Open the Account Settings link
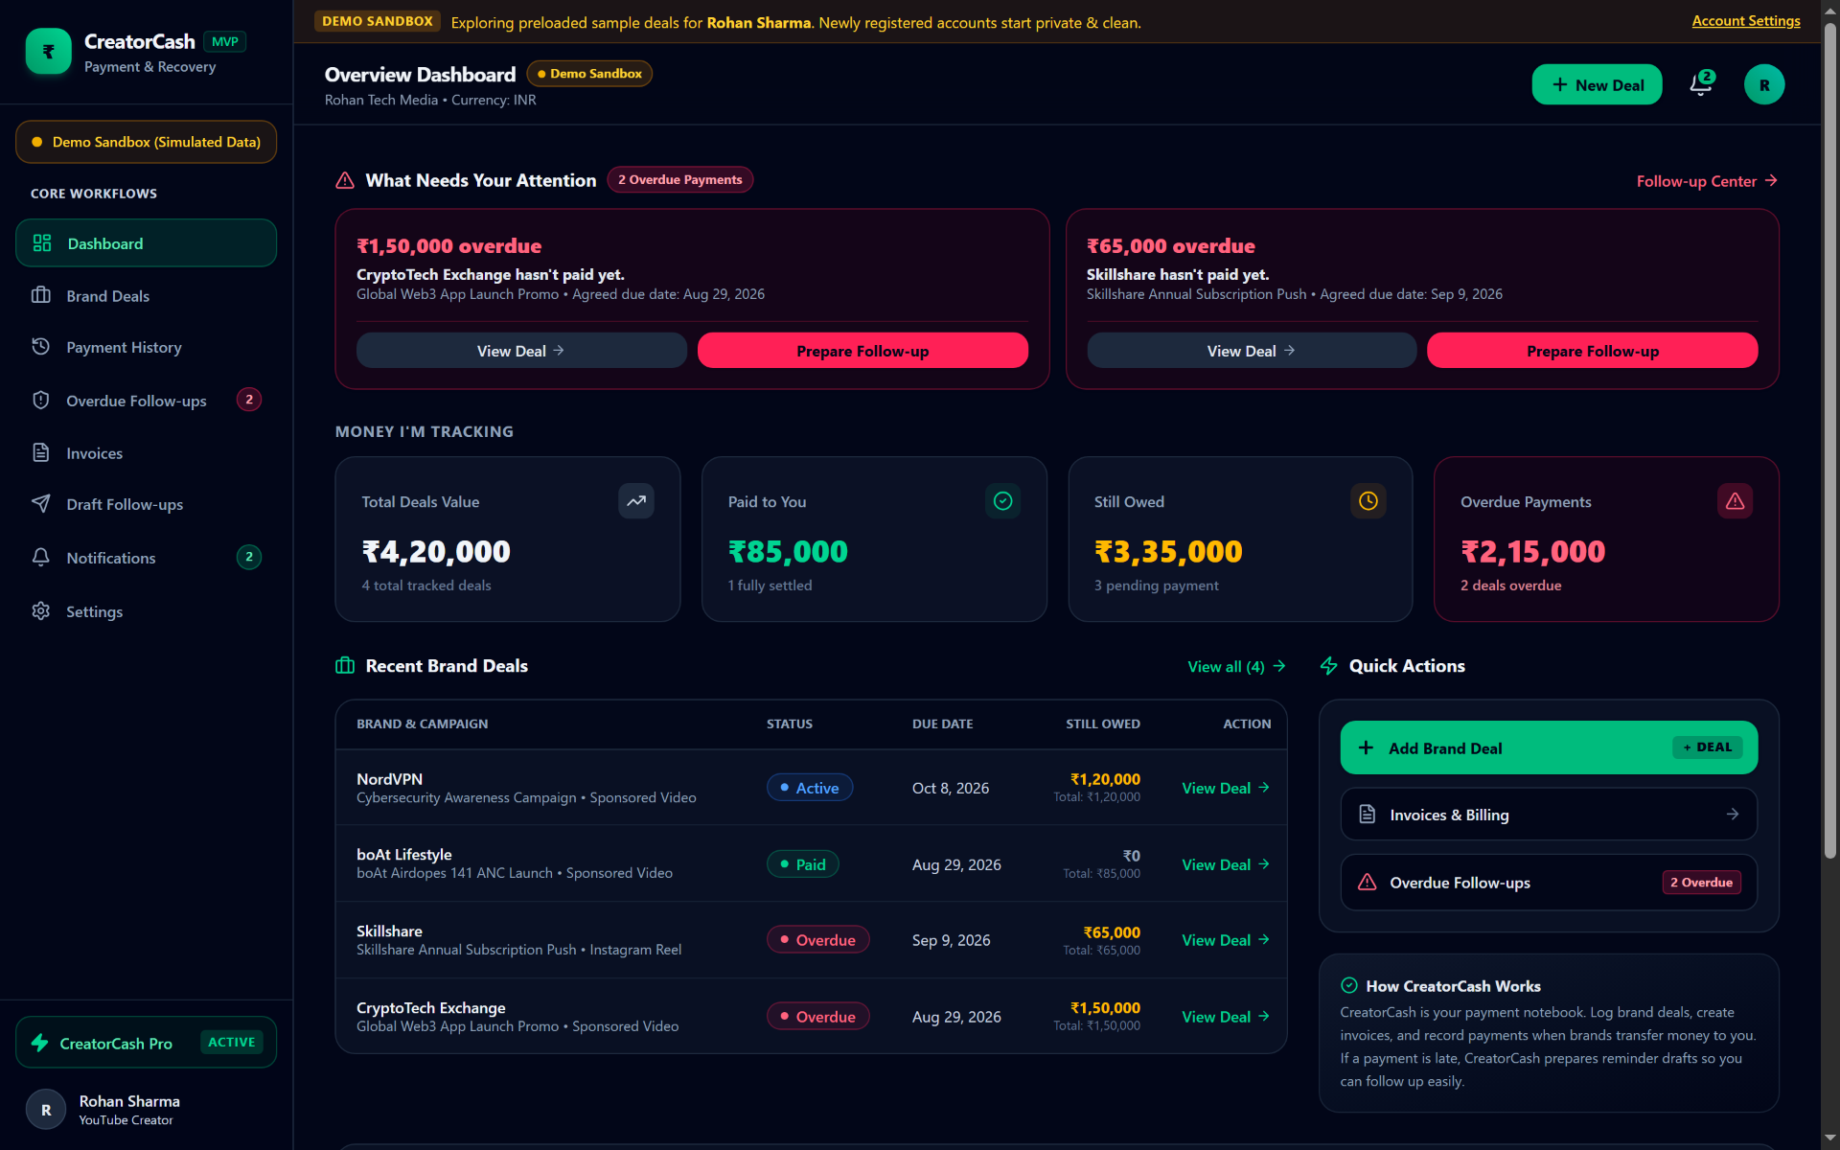Image resolution: width=1840 pixels, height=1150 pixels. point(1746,21)
